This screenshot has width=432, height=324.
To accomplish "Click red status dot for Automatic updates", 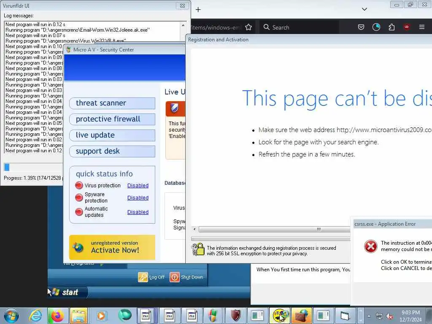I will [79, 212].
